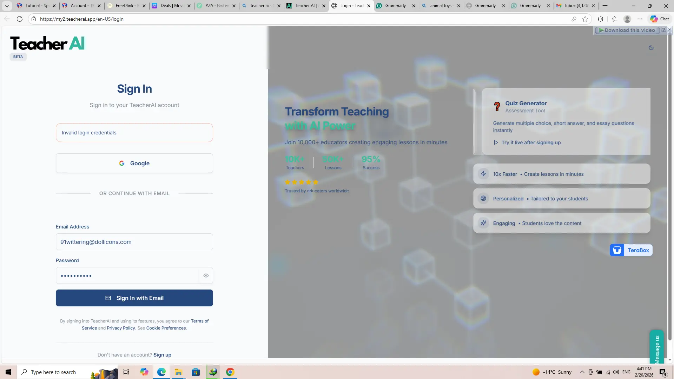Open Chrome taskbar icon

pos(230,372)
